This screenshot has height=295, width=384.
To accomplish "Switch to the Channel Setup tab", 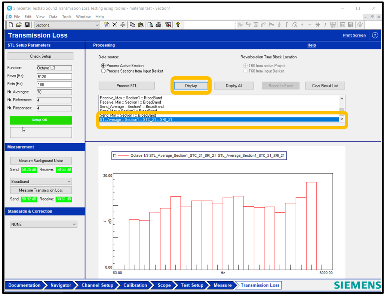I will (x=97, y=285).
